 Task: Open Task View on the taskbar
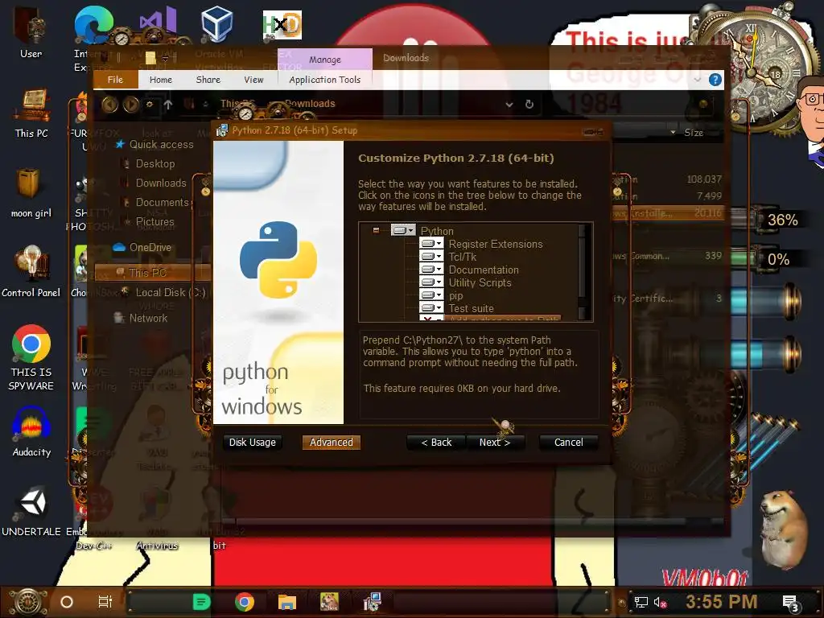(105, 602)
